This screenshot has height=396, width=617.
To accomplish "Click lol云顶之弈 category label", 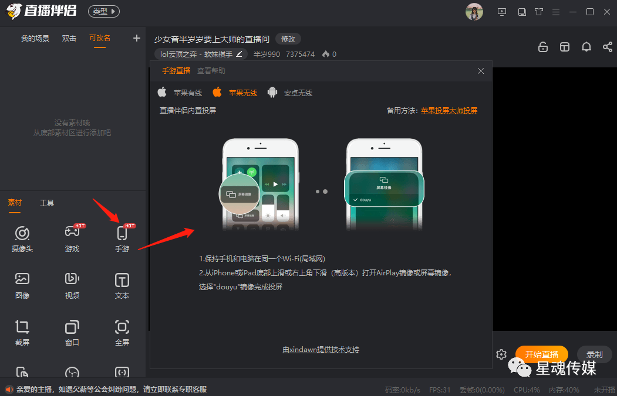I will pos(196,54).
